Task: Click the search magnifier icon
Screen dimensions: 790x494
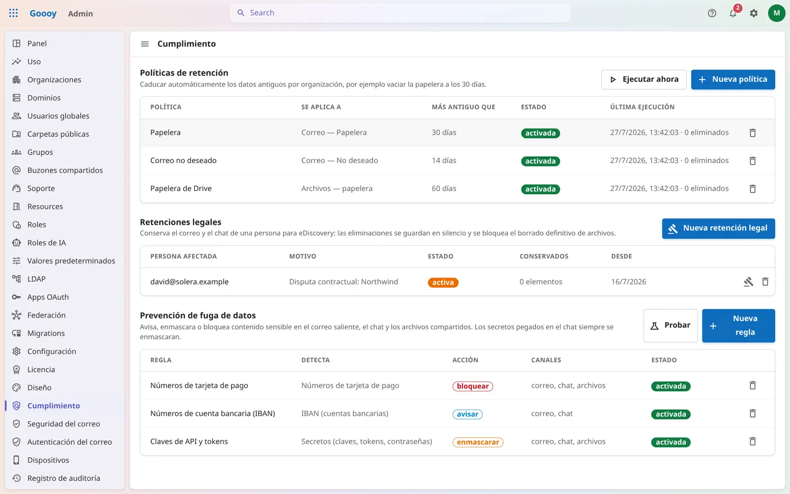Action: [241, 13]
